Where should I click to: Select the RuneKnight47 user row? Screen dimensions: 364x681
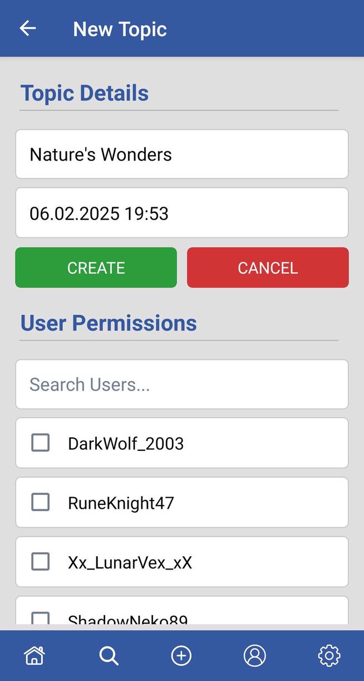(x=181, y=502)
